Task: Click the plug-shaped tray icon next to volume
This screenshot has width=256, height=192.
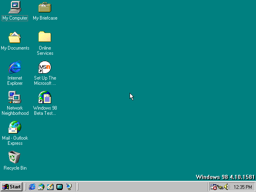Action: (220, 187)
